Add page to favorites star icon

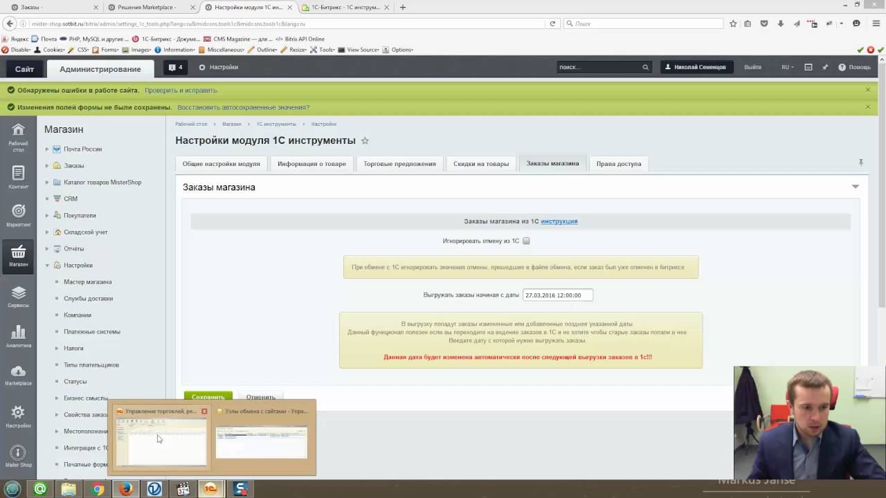[365, 140]
